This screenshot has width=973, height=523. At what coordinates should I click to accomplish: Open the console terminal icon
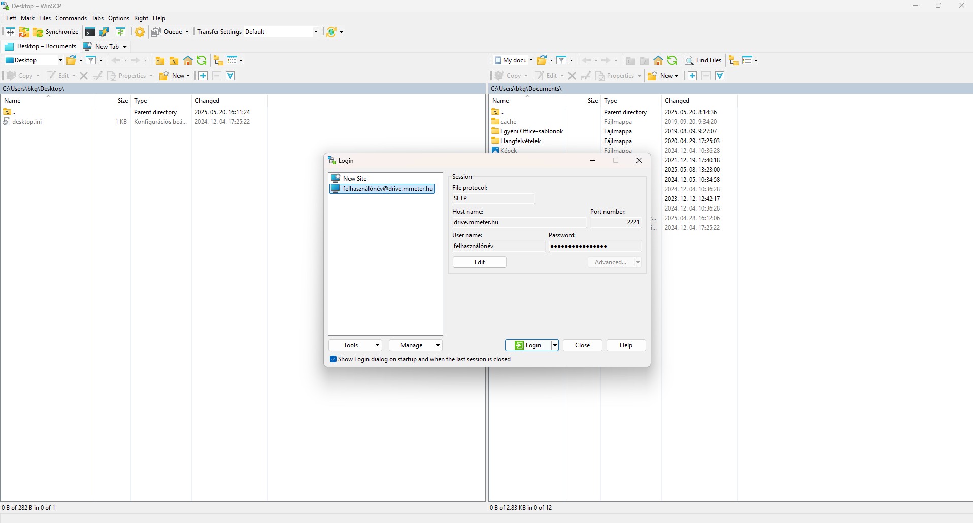pyautogui.click(x=90, y=32)
